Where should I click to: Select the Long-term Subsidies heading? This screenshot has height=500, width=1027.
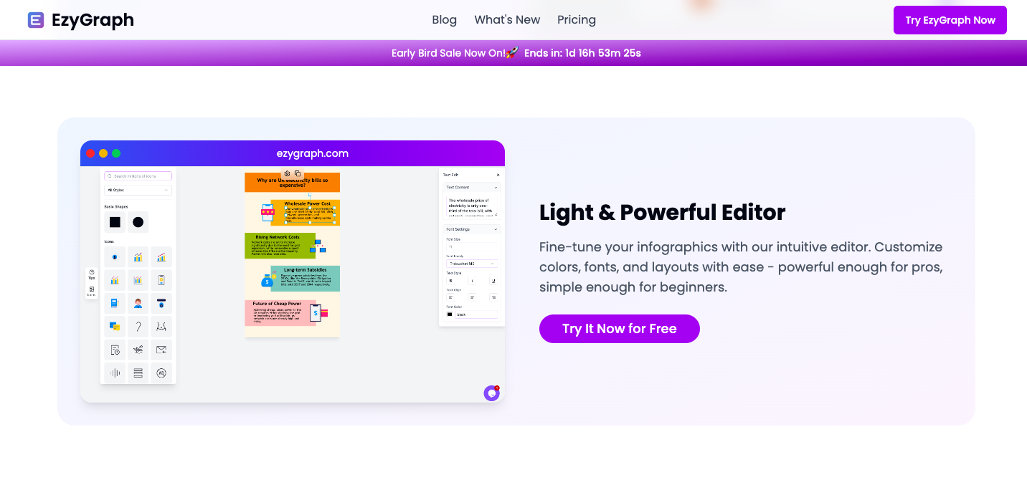pos(304,270)
